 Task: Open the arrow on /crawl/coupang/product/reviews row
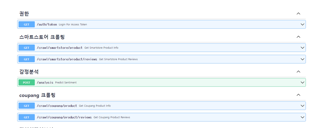(302, 117)
